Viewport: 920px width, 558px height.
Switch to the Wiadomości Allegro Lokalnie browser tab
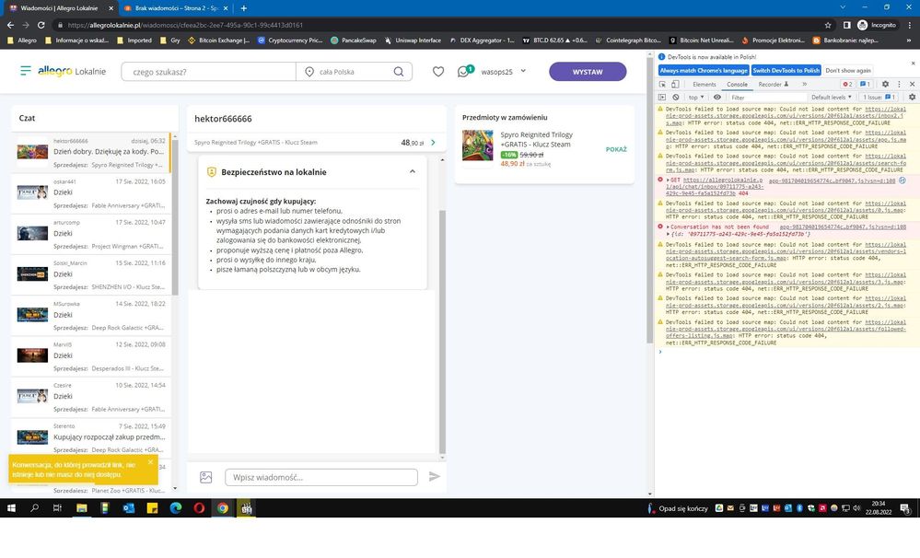pos(61,8)
